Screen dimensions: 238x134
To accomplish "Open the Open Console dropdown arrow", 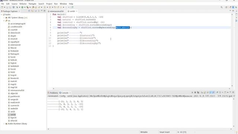I will [x=228, y=92].
